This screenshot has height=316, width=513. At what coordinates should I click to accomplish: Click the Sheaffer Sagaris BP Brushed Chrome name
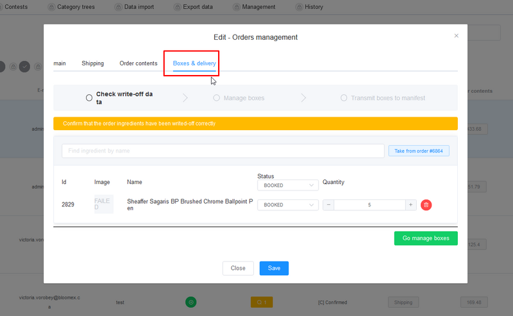coord(190,204)
